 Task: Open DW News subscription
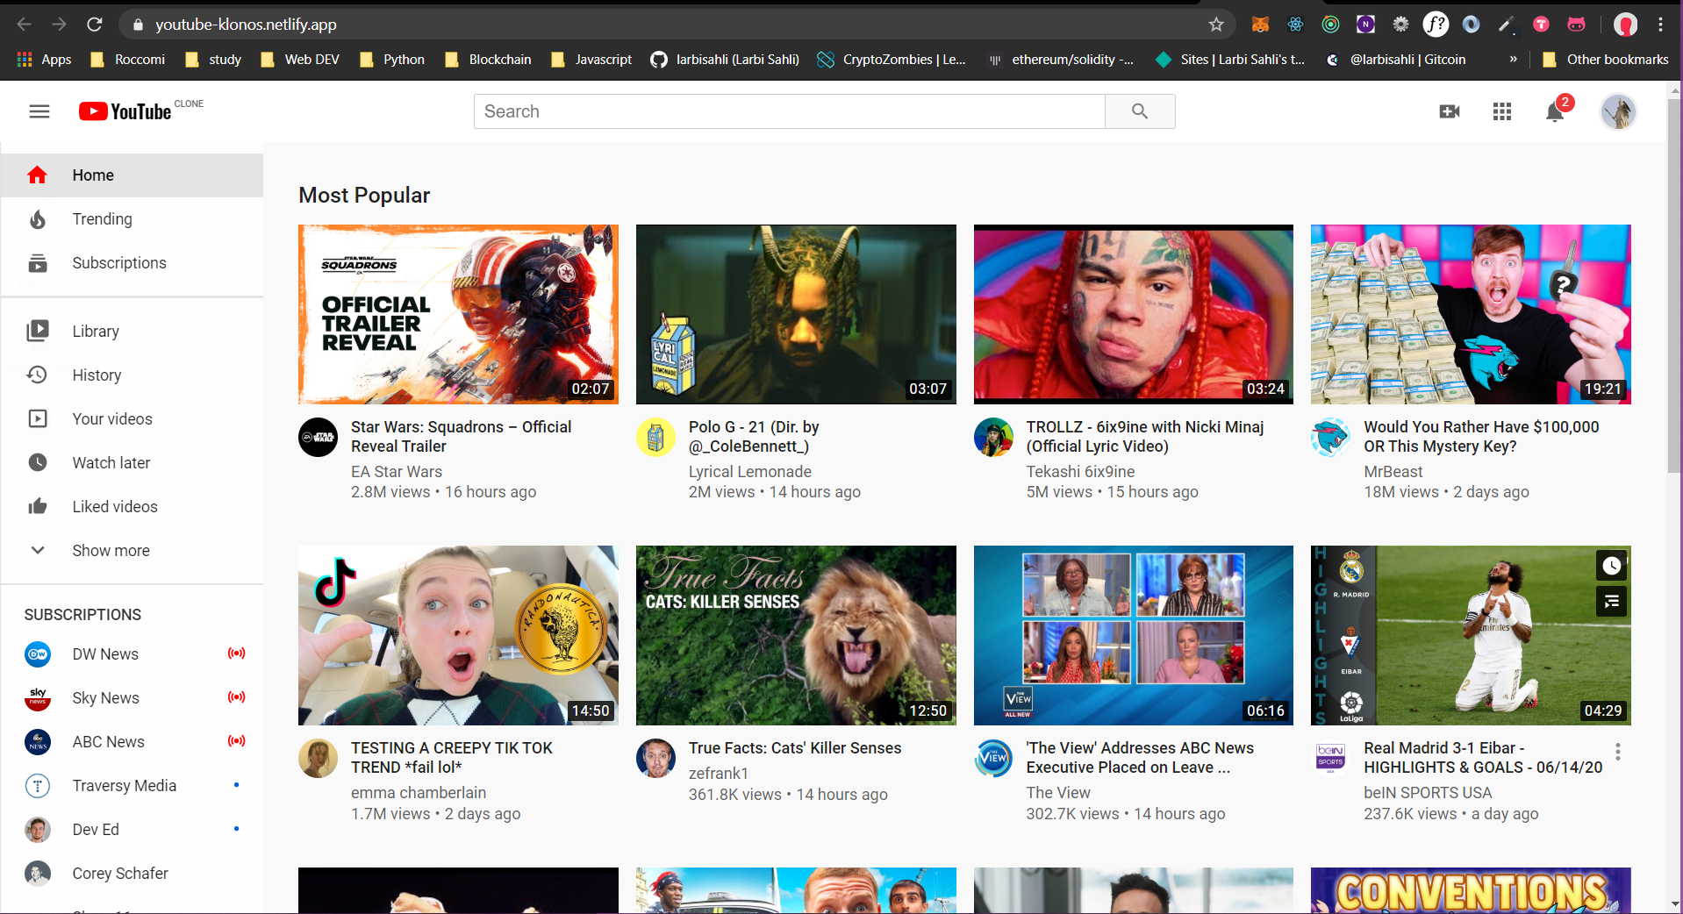coord(132,654)
